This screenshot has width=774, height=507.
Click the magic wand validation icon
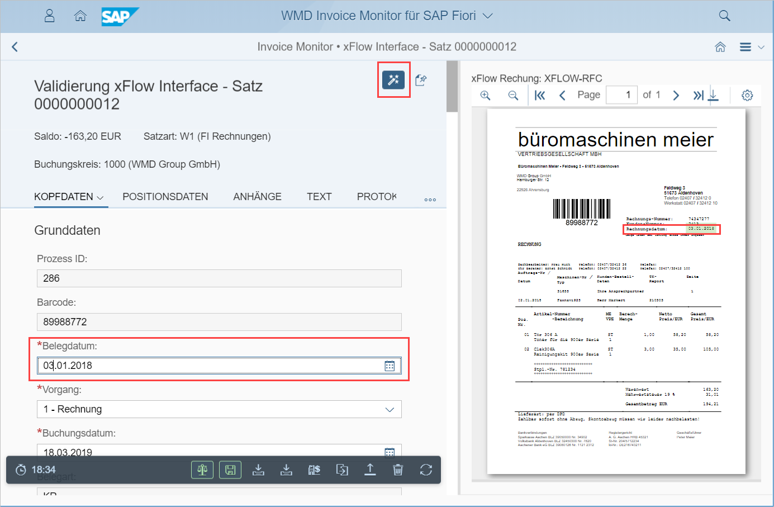click(393, 80)
